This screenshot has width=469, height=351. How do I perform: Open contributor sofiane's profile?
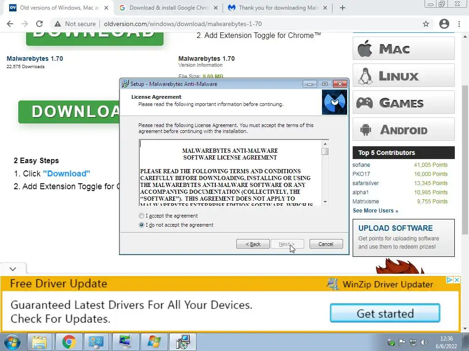pos(361,165)
